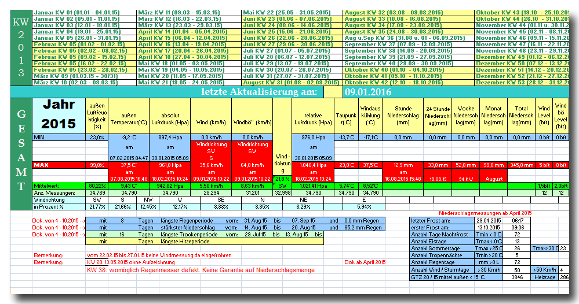Select max gust cell 64,8 km/h
Image resolution: width=579 pixels, height=304 pixels.
point(253,165)
